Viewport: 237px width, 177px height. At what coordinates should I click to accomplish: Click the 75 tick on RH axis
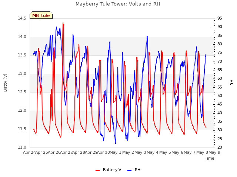point(220,53)
